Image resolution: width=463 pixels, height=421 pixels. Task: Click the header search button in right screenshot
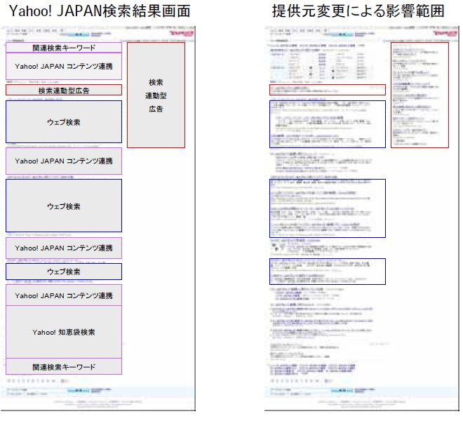(x=342, y=34)
